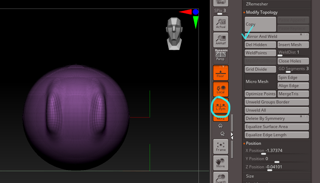Click Delete By Symmetry button
The image size is (320, 183).
[x=277, y=118]
